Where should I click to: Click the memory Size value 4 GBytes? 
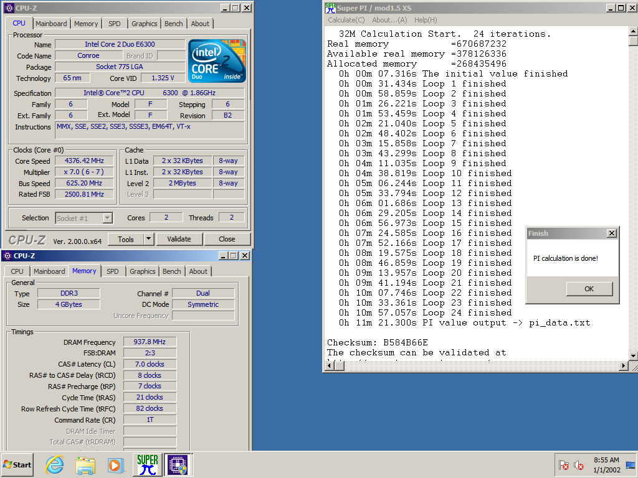tap(69, 304)
